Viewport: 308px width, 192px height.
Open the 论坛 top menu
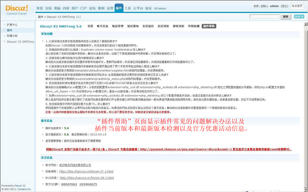pyautogui.click(x=92, y=8)
